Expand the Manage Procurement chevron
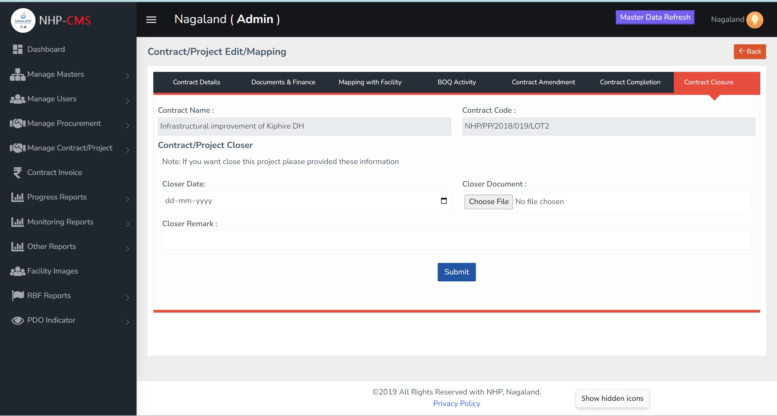777x416 pixels. 127,125
